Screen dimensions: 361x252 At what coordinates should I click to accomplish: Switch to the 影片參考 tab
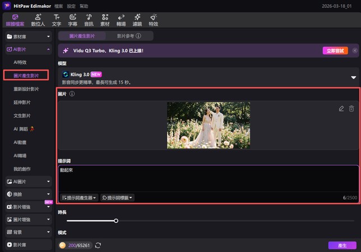click(125, 36)
